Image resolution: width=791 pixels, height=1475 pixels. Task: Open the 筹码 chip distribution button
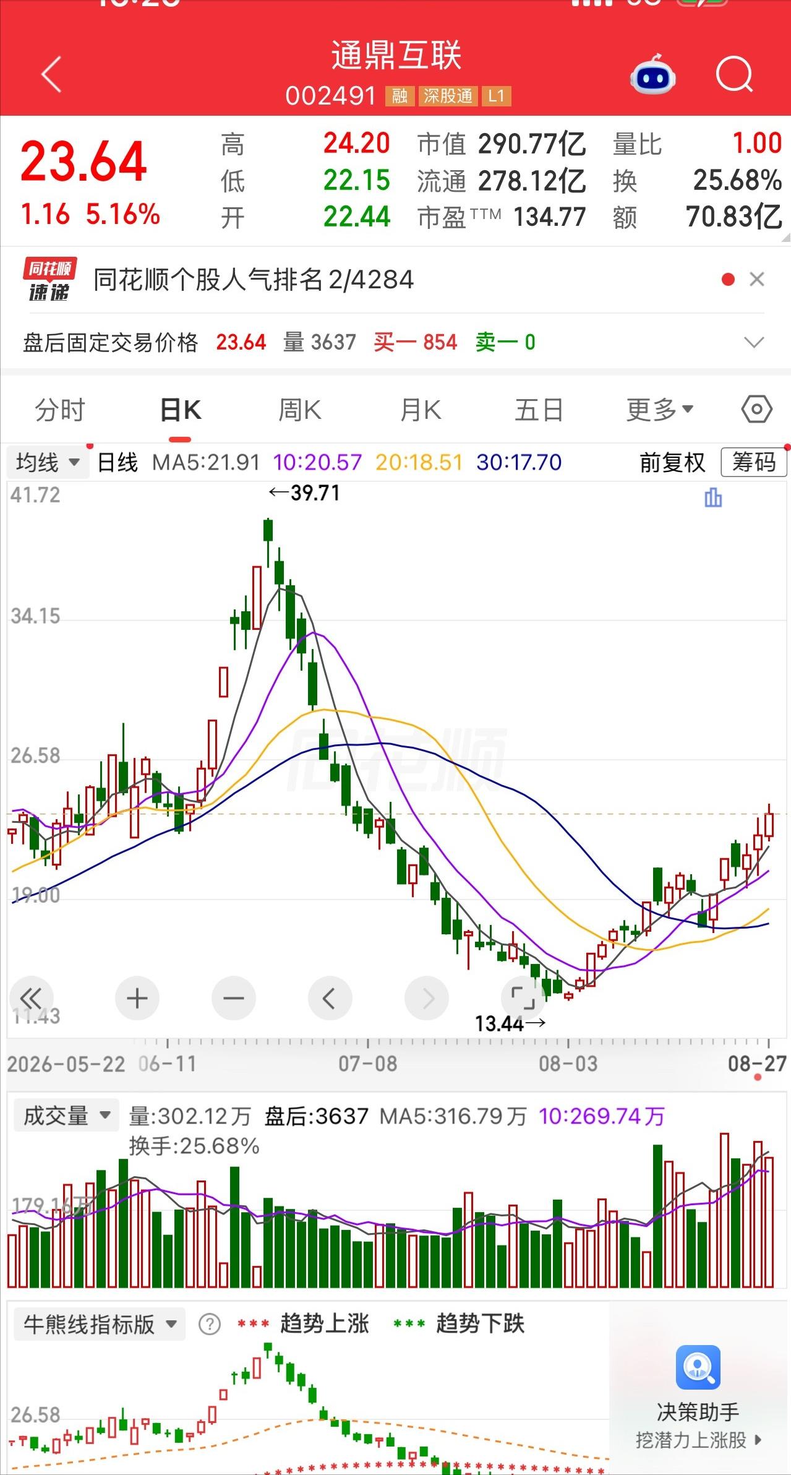tap(754, 462)
